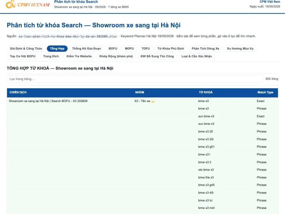
Task: Switch to the Từ Khóa Phủ Định tab
Action: (171, 48)
